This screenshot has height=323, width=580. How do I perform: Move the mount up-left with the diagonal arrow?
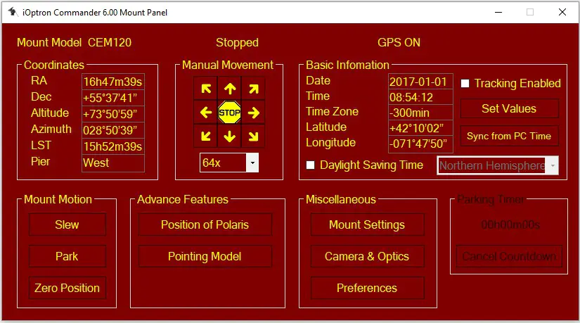point(206,89)
